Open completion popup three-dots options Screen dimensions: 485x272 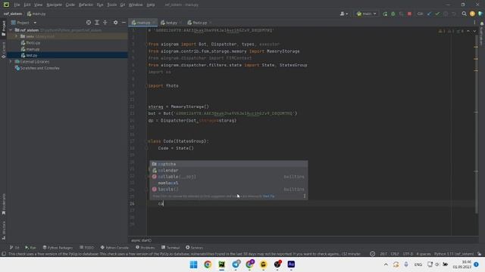click(x=305, y=196)
